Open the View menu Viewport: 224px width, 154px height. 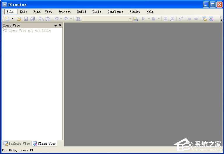tap(49, 12)
